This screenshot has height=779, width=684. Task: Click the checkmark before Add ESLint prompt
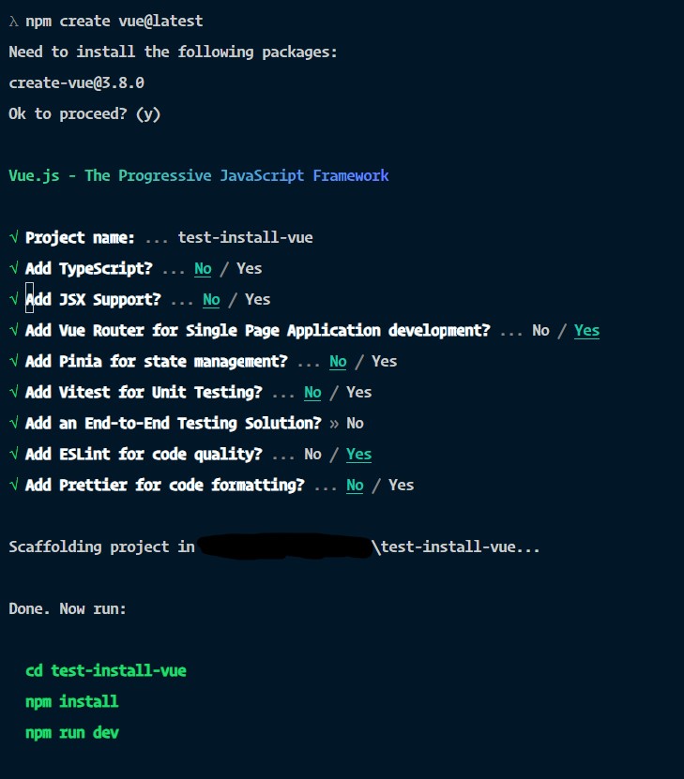pos(14,454)
